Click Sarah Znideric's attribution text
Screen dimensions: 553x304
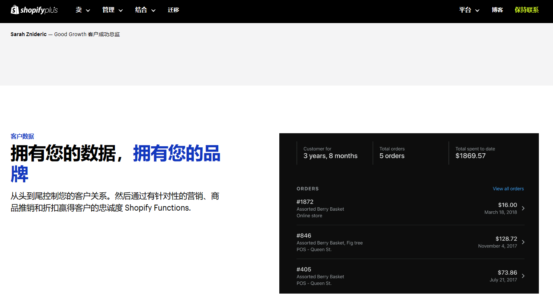tap(65, 34)
